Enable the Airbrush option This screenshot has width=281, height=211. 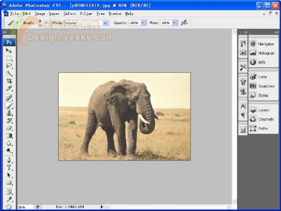pos(184,23)
